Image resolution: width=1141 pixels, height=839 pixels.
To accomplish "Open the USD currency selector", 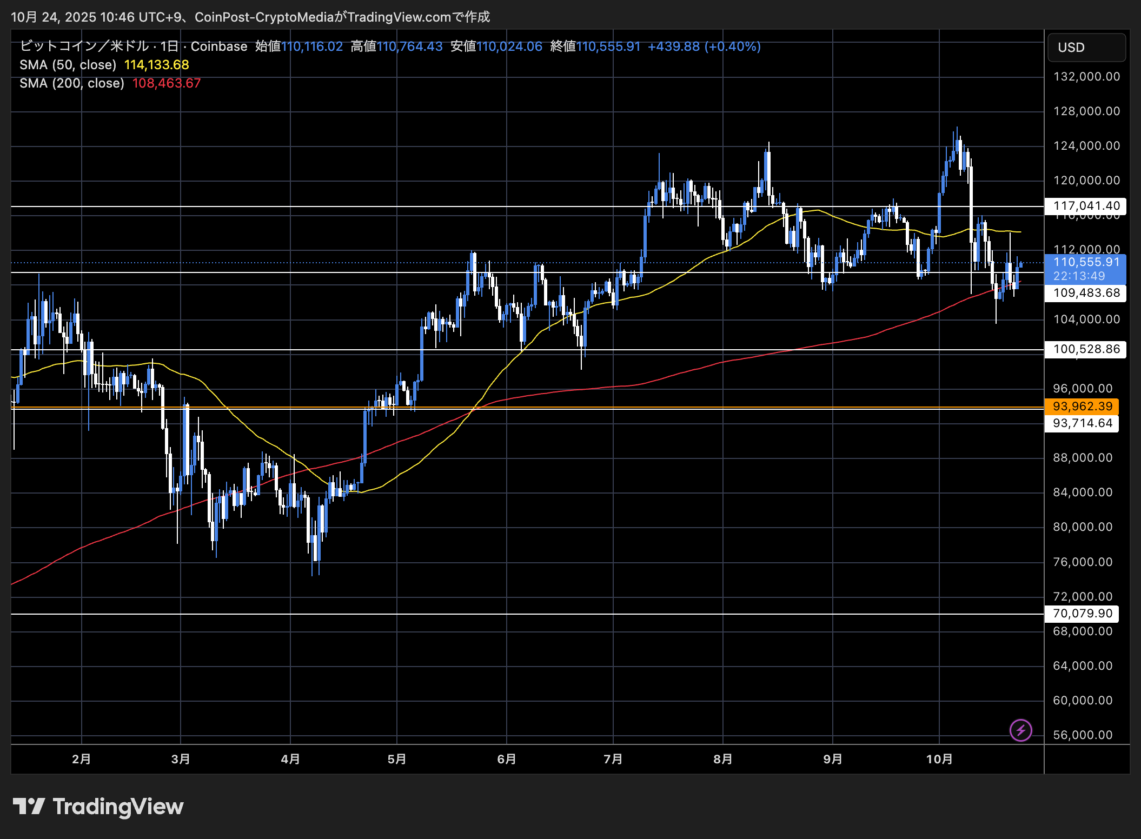I will coord(1086,48).
